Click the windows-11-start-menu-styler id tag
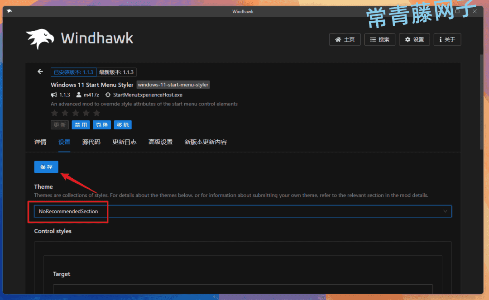489x300 pixels. click(x=173, y=85)
